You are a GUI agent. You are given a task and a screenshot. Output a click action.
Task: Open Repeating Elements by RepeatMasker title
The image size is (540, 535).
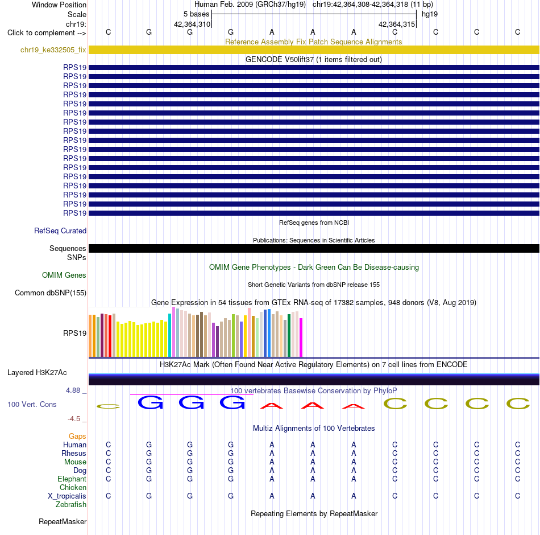[314, 513]
